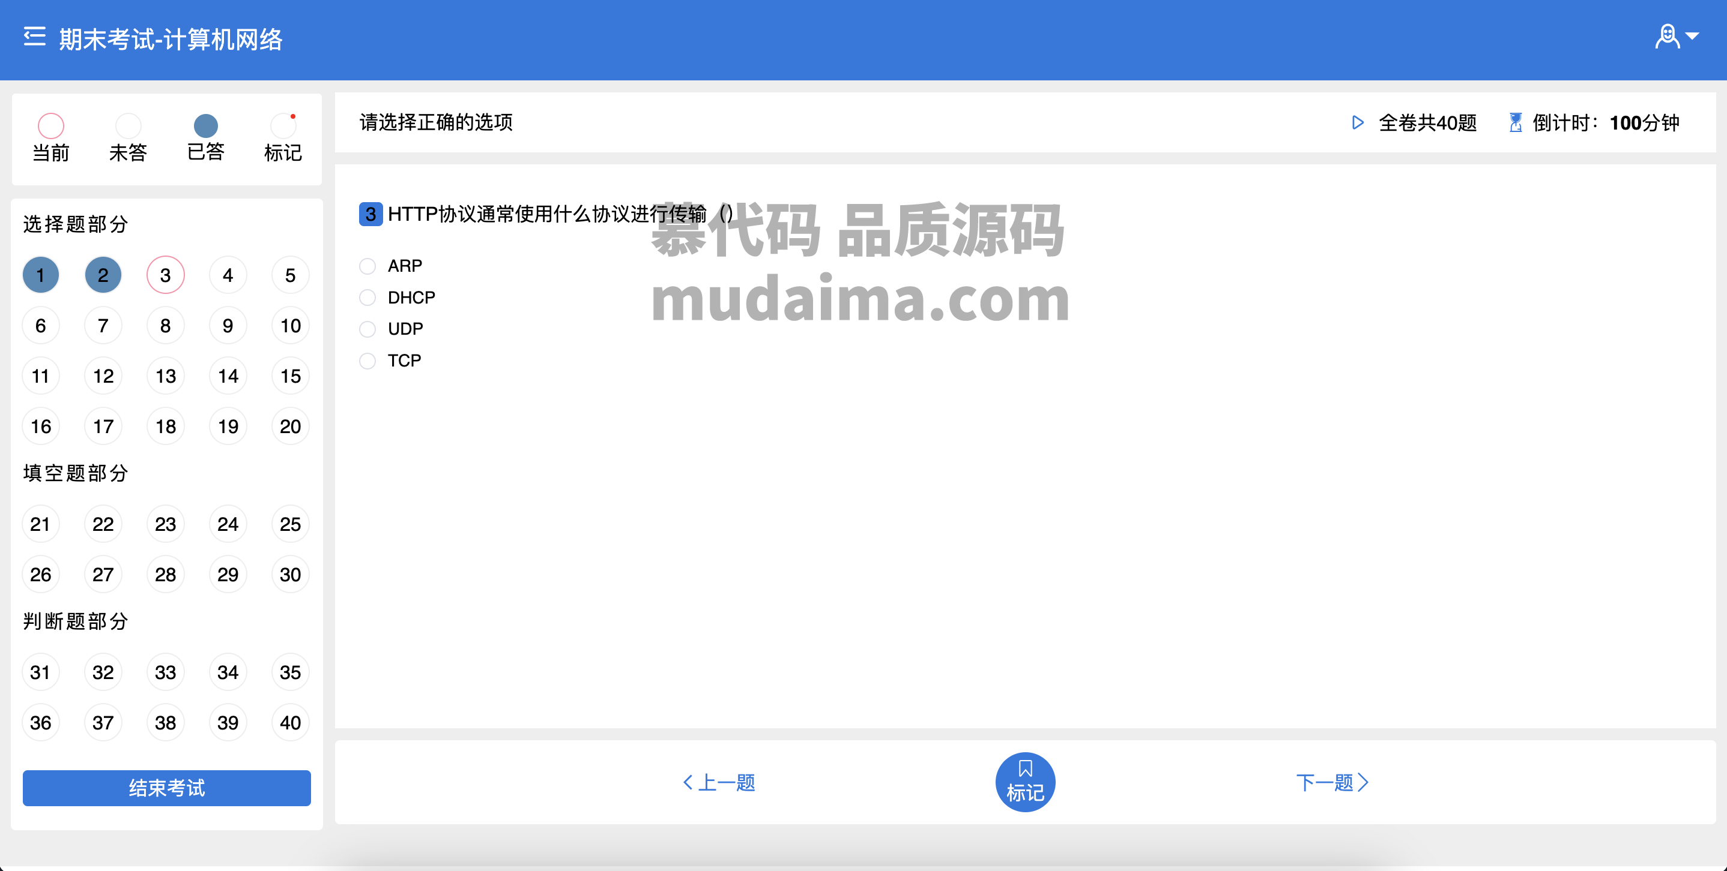Click the blue question number 3 badge

[x=371, y=214]
